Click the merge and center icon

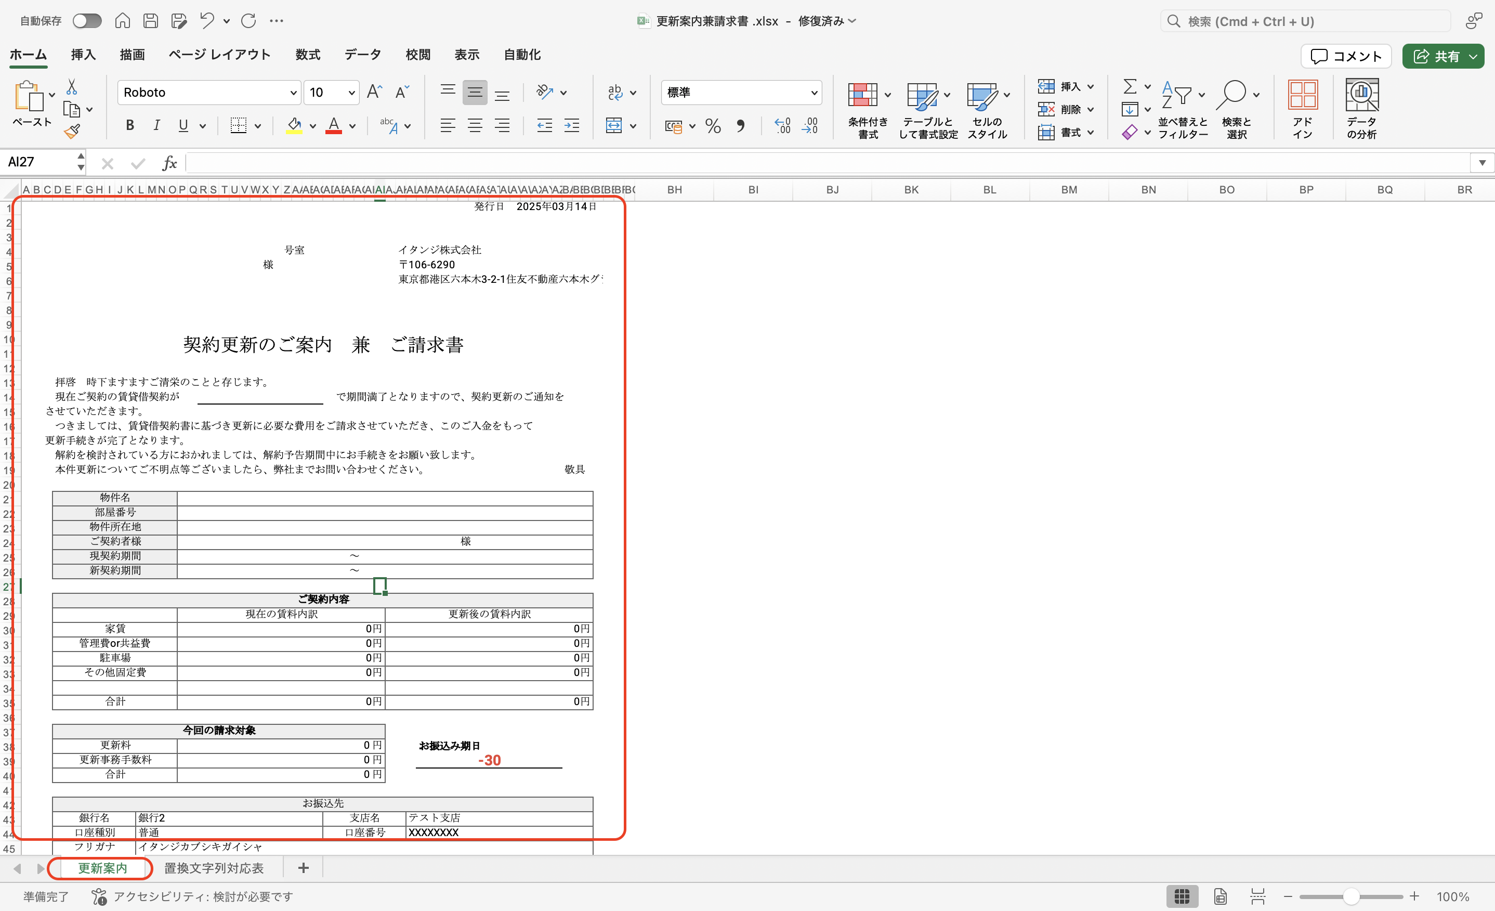[614, 126]
